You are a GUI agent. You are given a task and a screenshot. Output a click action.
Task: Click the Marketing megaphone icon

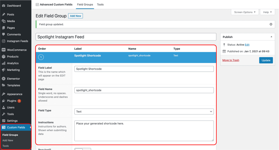tap(4, 70)
